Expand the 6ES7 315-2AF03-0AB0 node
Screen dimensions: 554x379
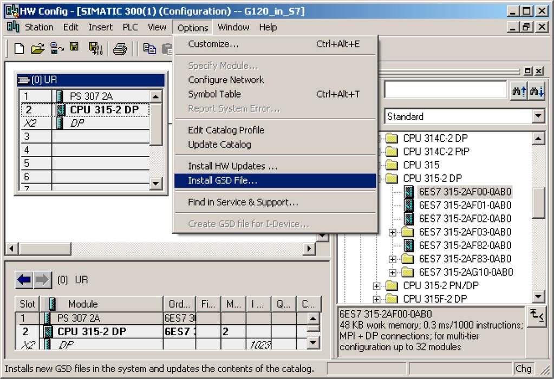392,232
